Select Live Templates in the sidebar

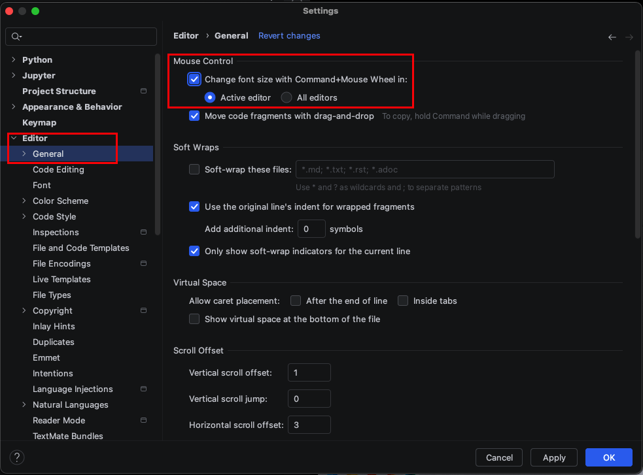(x=61, y=279)
